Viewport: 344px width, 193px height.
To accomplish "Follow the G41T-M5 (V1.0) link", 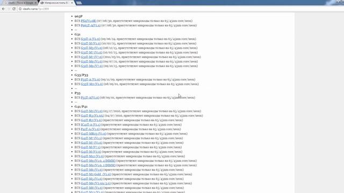I will tap(91, 179).
